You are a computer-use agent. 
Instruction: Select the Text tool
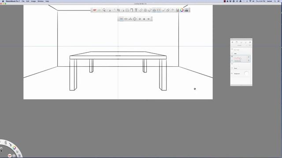[136, 10]
